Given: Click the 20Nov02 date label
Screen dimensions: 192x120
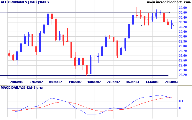Looking at the screenshot, I should tap(17, 82).
